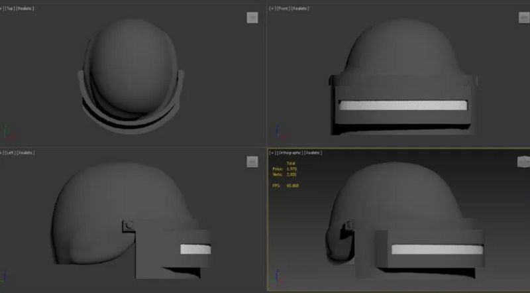Open the [Left] view label menu

[10, 153]
